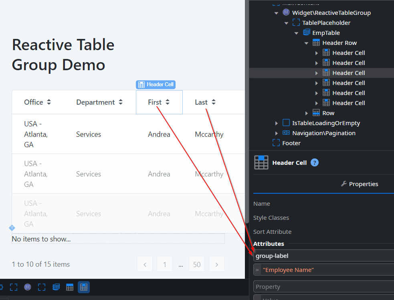The width and height of the screenshot is (394, 300).
Task: Collapse the EmpTable tree node
Action: (296, 32)
